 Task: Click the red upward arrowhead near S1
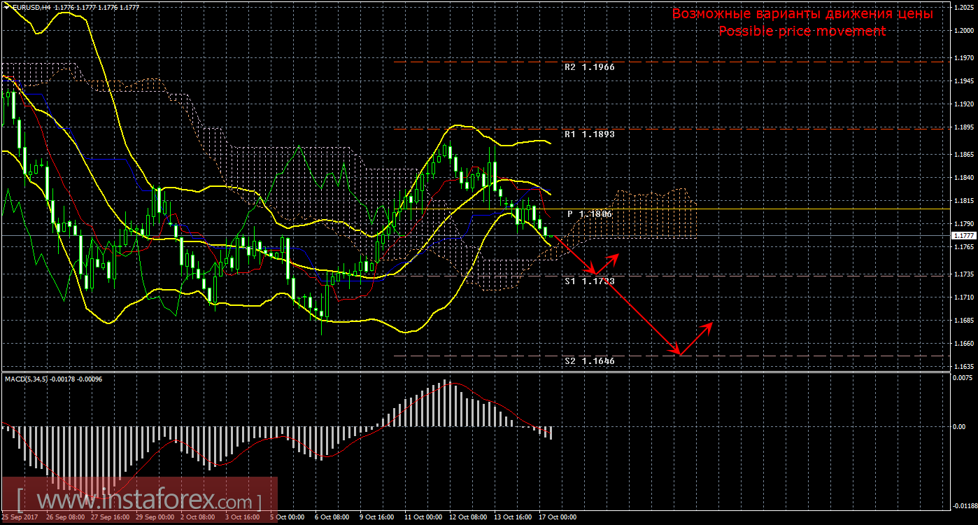[616, 257]
